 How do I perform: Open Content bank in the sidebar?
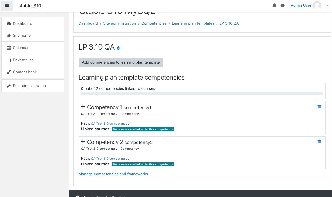tap(33, 72)
